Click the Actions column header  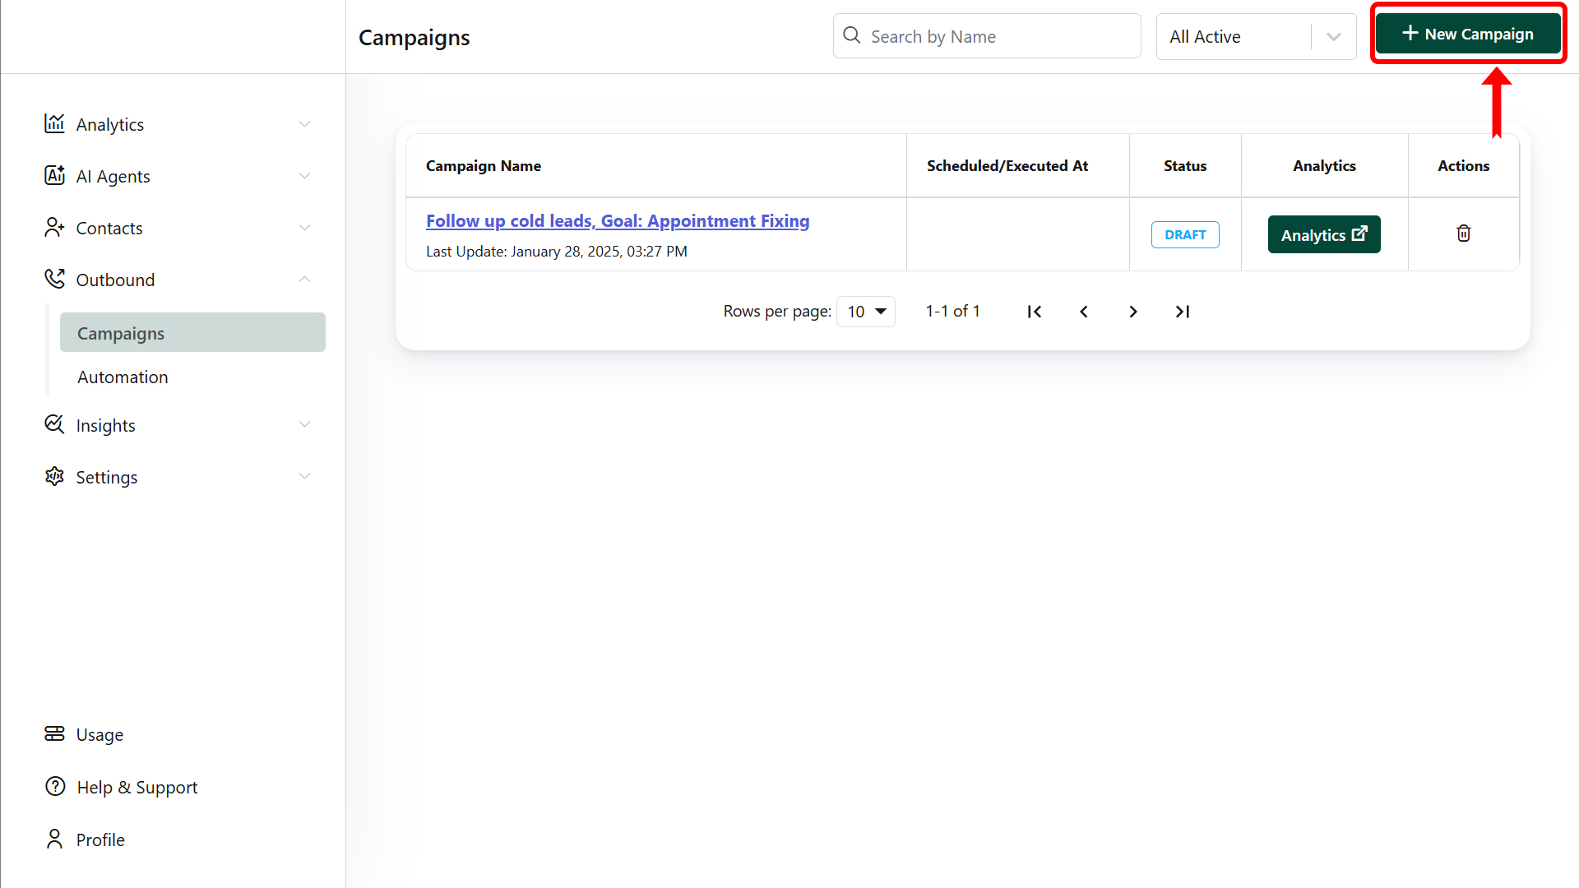(1464, 165)
